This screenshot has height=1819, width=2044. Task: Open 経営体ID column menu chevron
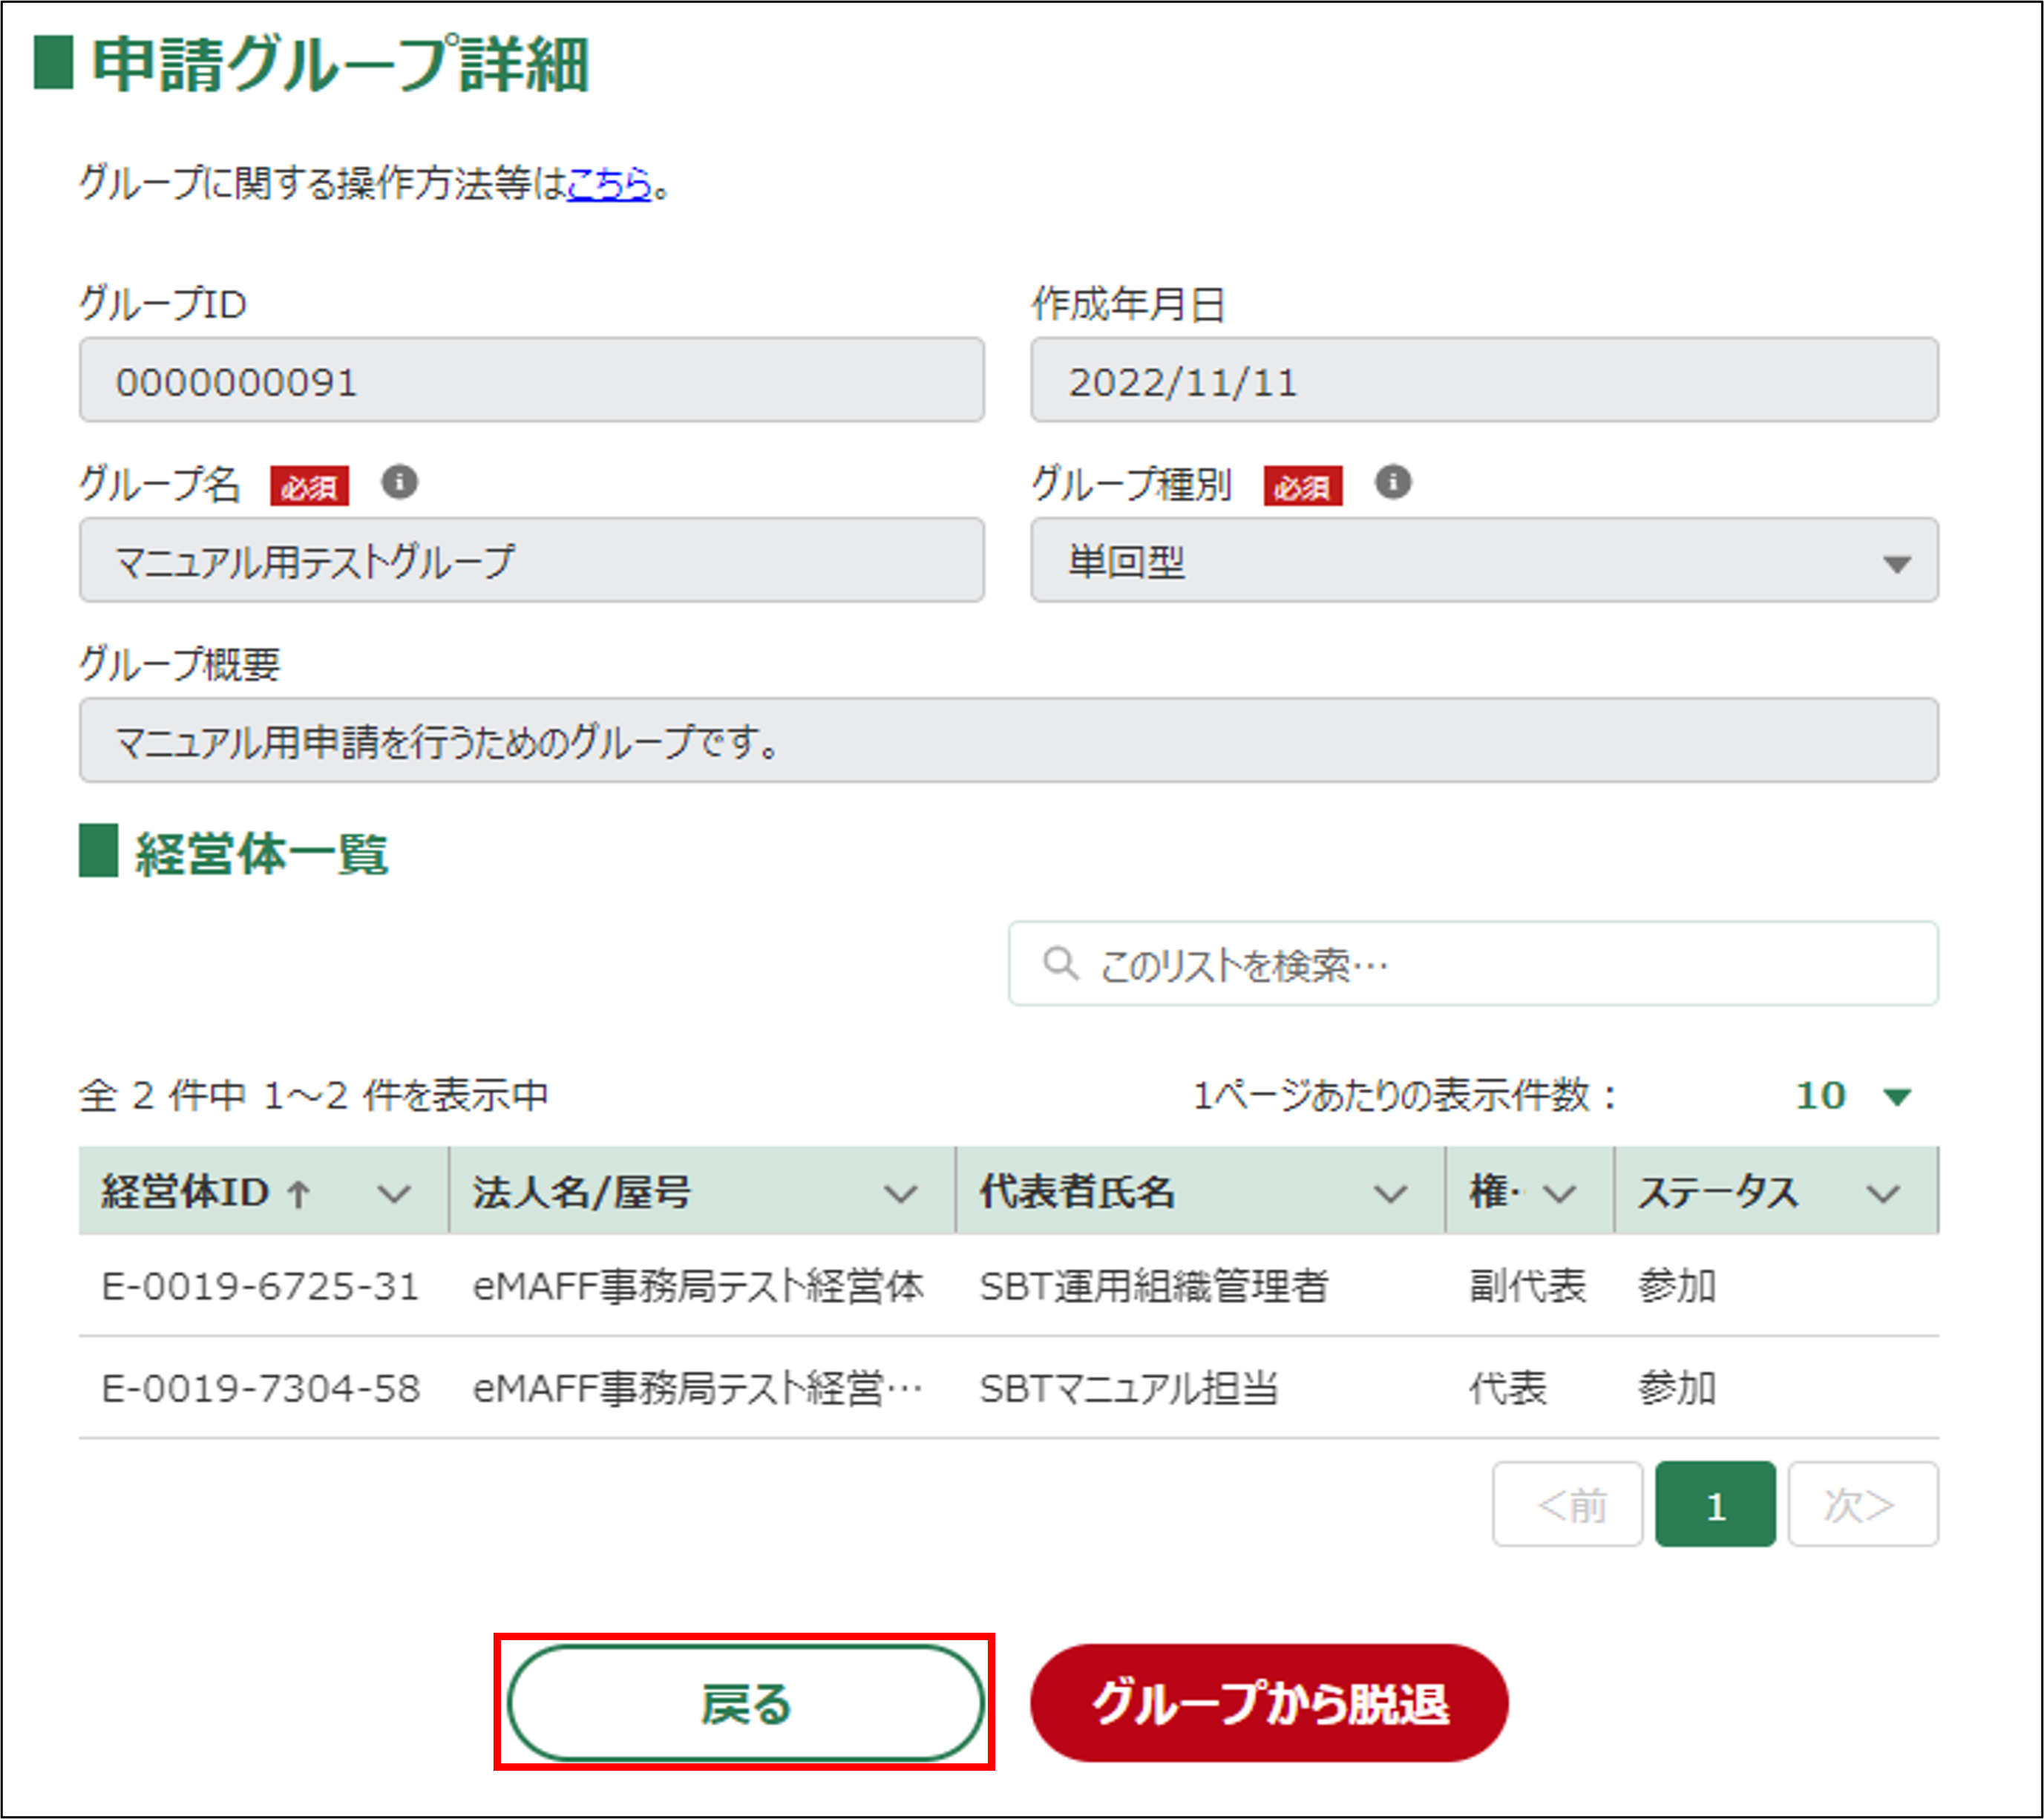tap(394, 1193)
